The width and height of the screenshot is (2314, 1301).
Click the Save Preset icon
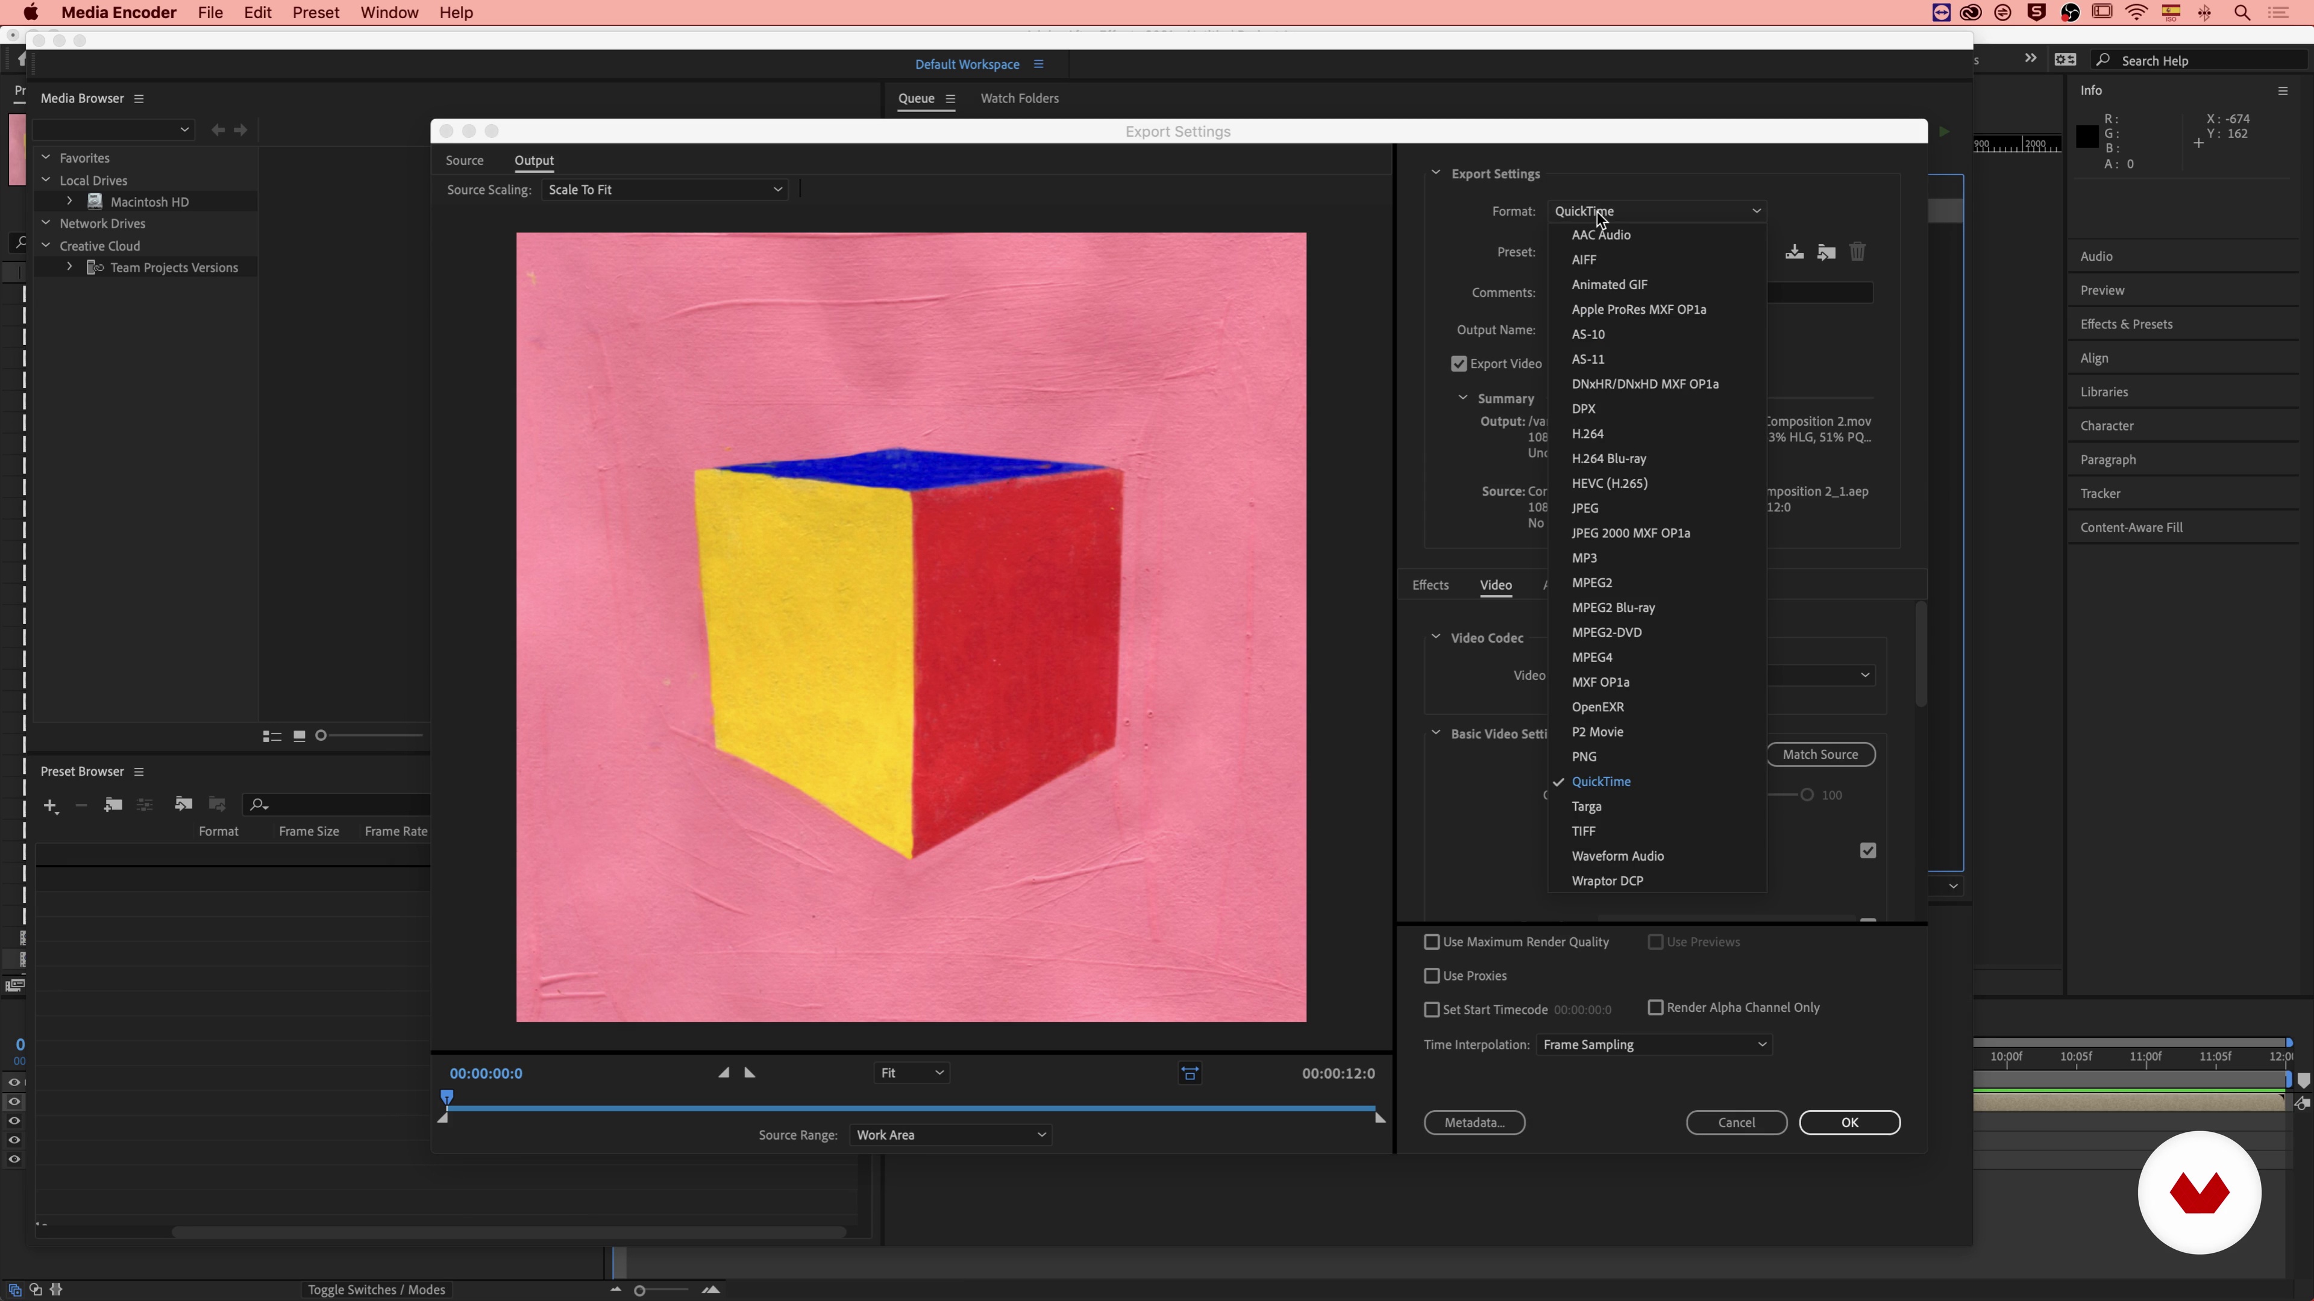[1794, 252]
